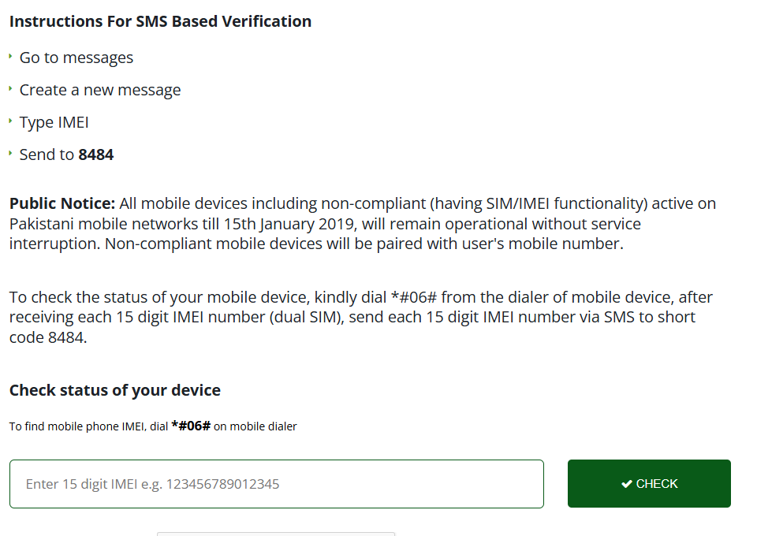Click the partially visible box below the IMEI field

coord(276,534)
